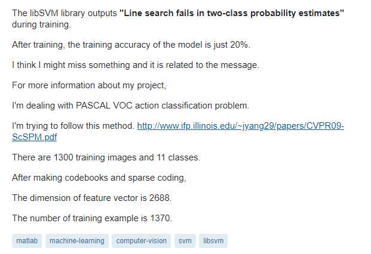This screenshot has width=371, height=254.
Task: Click the ScSPM.pdf portion of the link
Action: pos(35,137)
